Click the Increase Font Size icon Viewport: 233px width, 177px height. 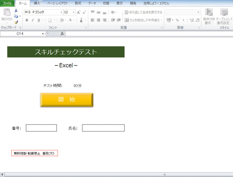click(79, 12)
